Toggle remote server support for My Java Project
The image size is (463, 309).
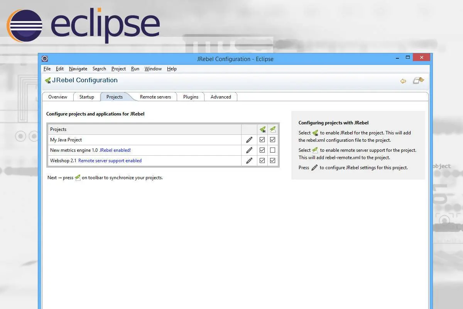[273, 140]
